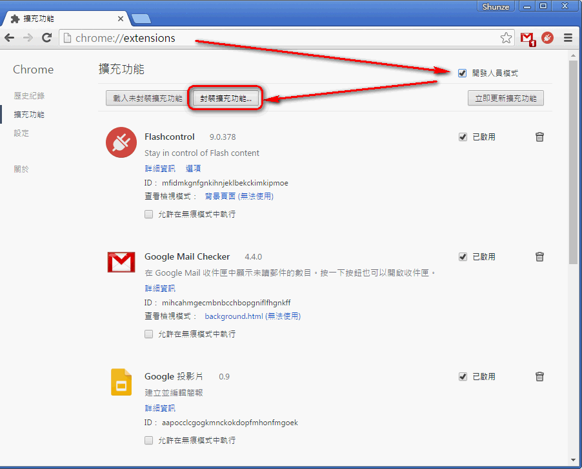Image resolution: width=582 pixels, height=469 pixels.
Task: Click 投影片 ID aapocclcgogkmnckokdopfmhonfmgoek
Action: pyautogui.click(x=230, y=423)
